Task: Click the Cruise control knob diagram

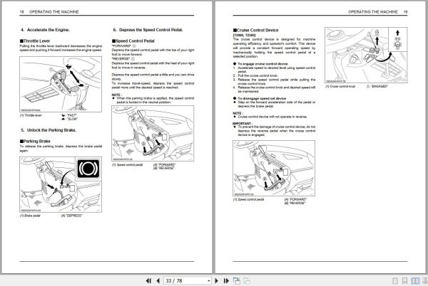Action: 366,55
